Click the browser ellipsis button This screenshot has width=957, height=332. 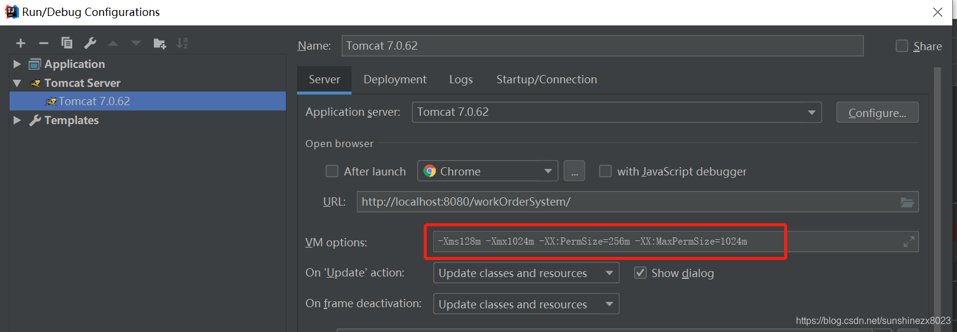click(x=574, y=171)
